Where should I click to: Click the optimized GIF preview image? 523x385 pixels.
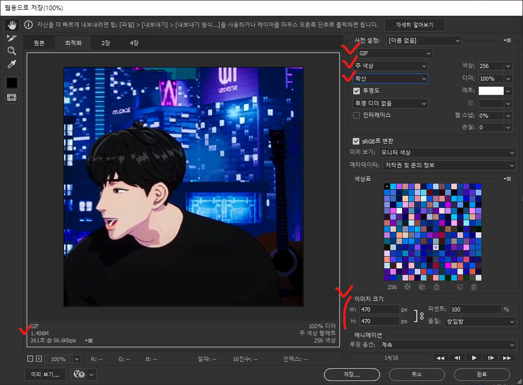184,187
